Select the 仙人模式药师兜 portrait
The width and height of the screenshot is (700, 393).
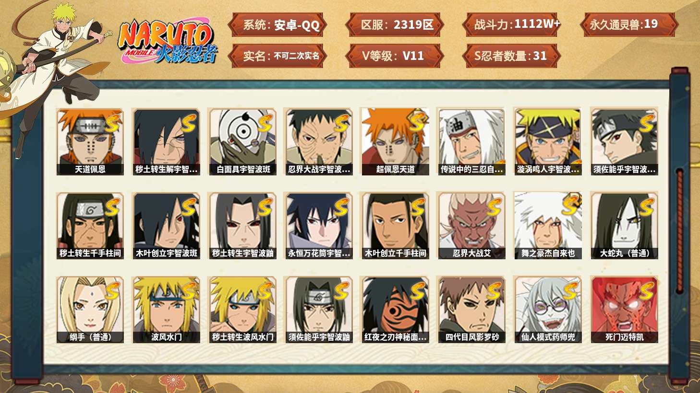548,310
